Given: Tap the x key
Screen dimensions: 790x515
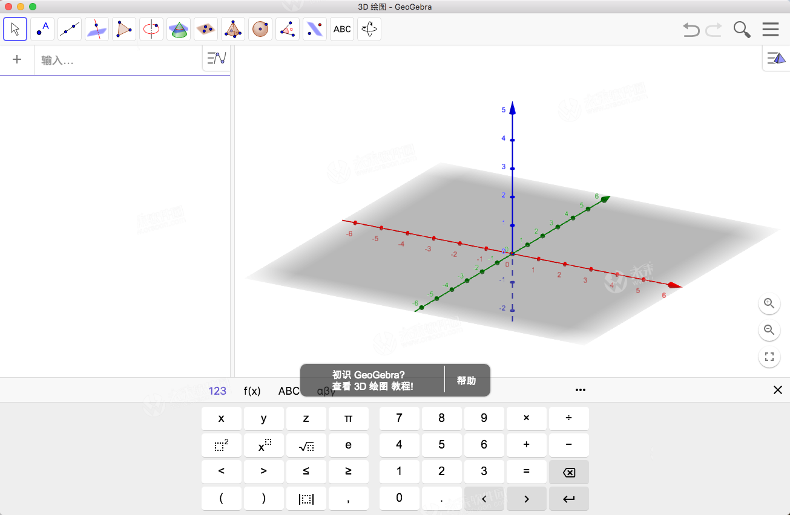Looking at the screenshot, I should point(222,418).
